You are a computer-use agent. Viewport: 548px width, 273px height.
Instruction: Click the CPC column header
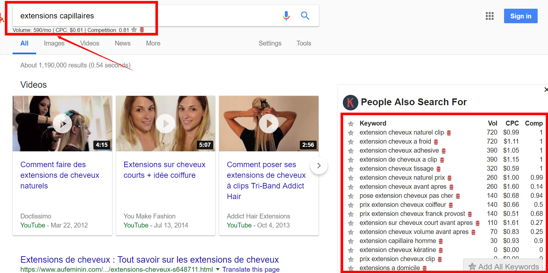coord(512,123)
